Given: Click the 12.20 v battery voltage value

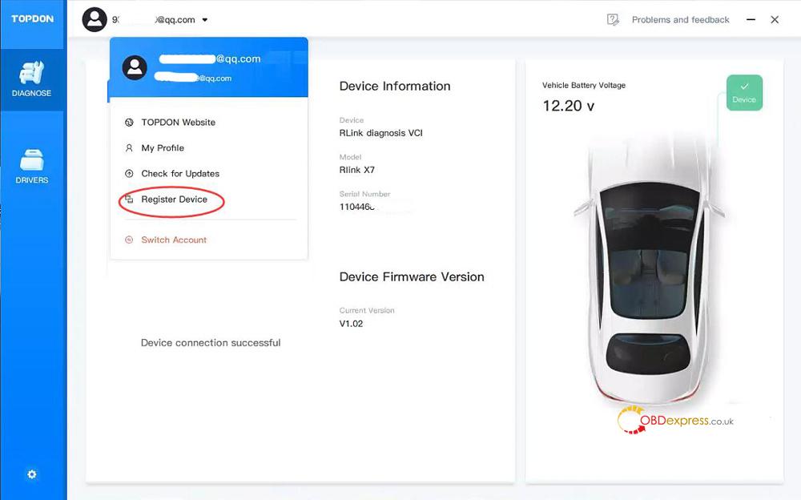Looking at the screenshot, I should pyautogui.click(x=568, y=106).
